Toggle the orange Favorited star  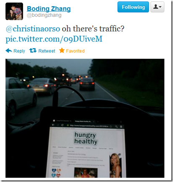pos(62,50)
